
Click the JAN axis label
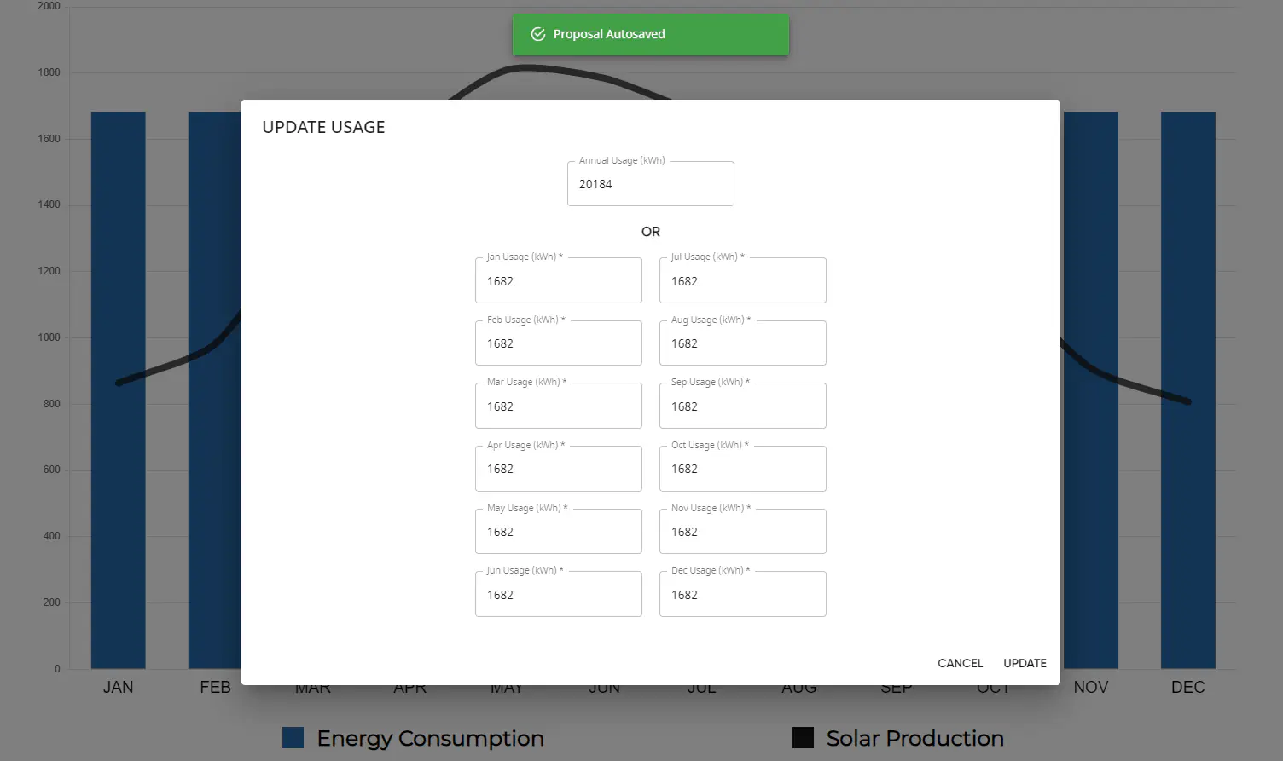[x=118, y=687]
